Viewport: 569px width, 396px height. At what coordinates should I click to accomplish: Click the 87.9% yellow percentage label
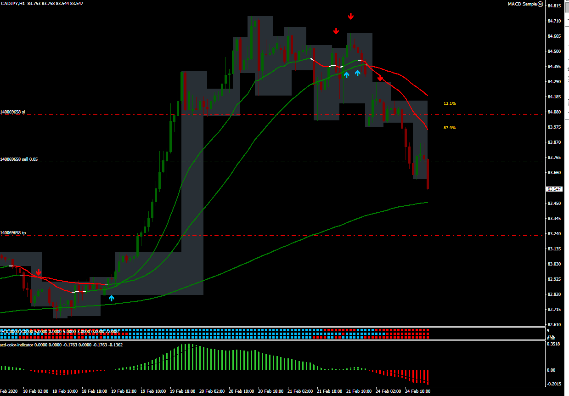tap(450, 128)
